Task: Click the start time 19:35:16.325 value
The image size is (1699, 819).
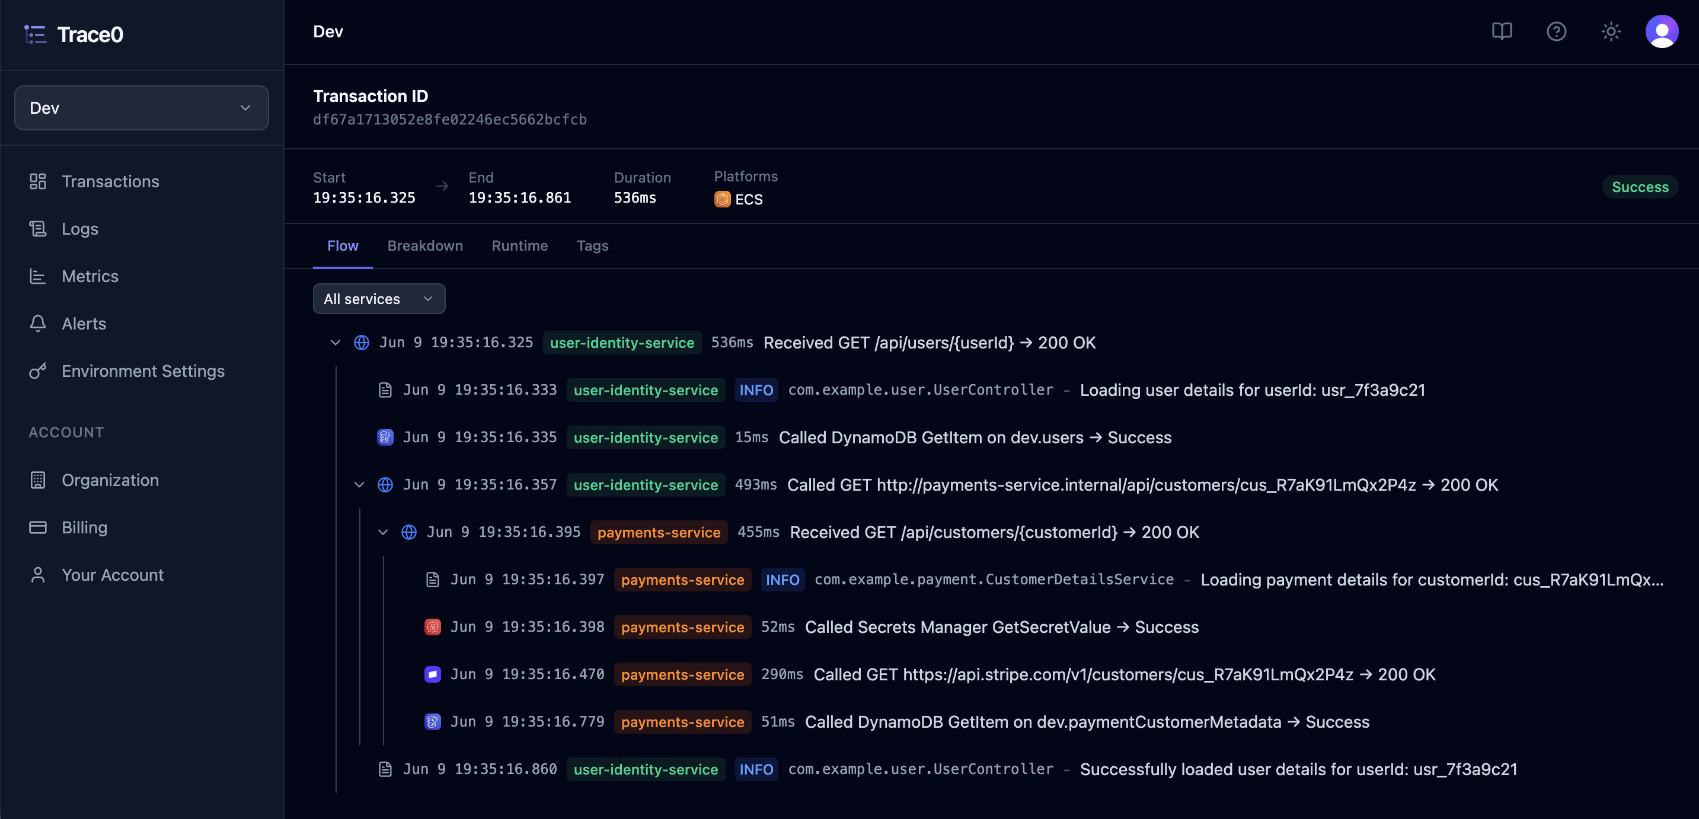Action: [364, 198]
